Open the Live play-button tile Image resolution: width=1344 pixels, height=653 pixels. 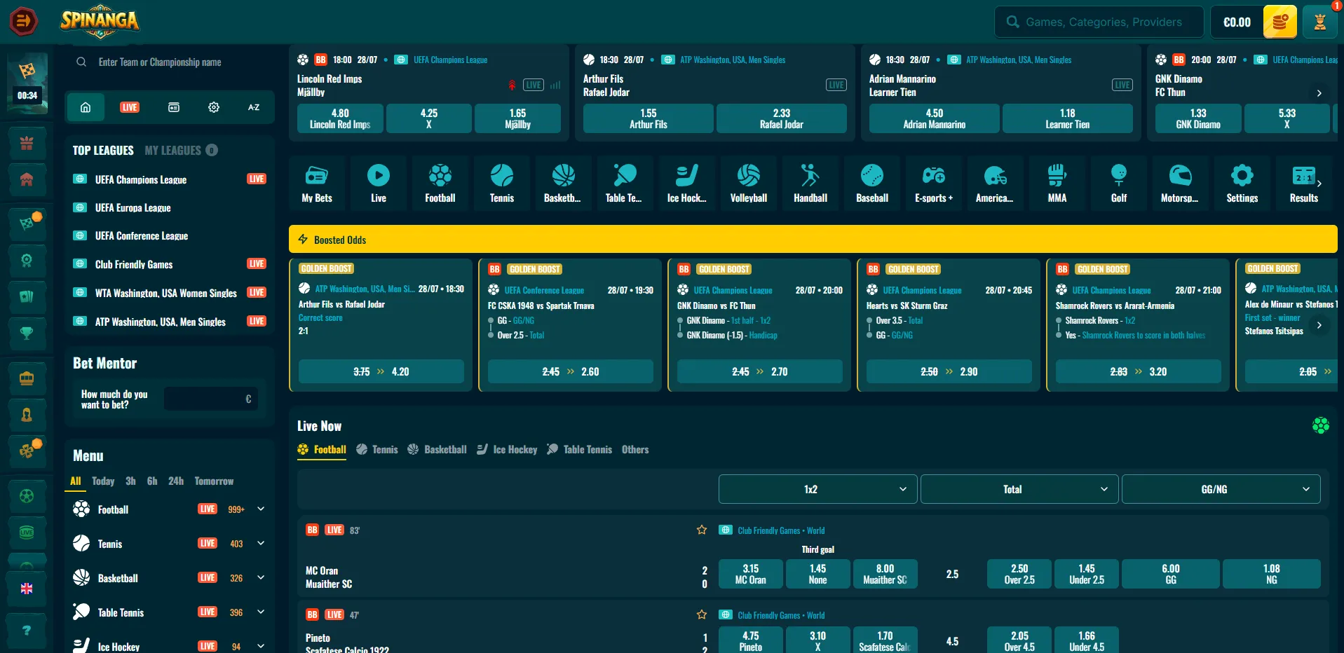pyautogui.click(x=378, y=183)
